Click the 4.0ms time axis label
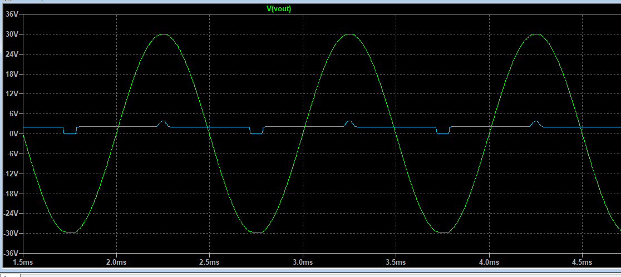Viewport: 621px width, 277px height. click(x=490, y=263)
